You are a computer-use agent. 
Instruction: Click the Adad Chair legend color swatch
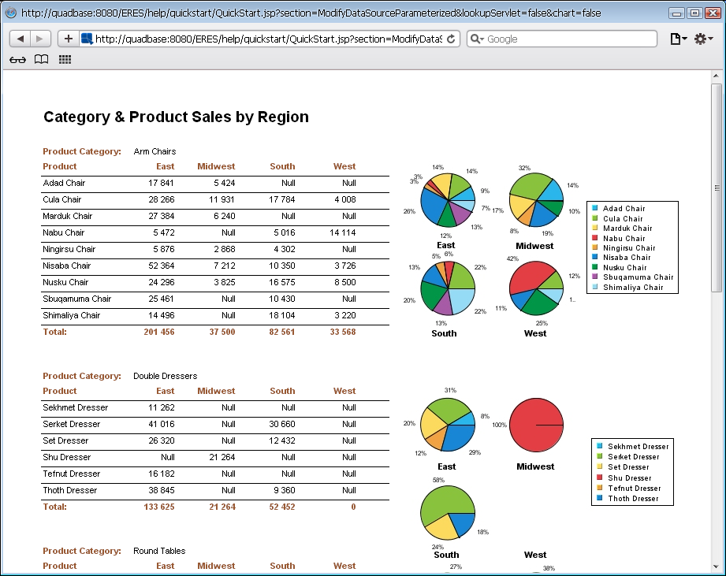[594, 208]
